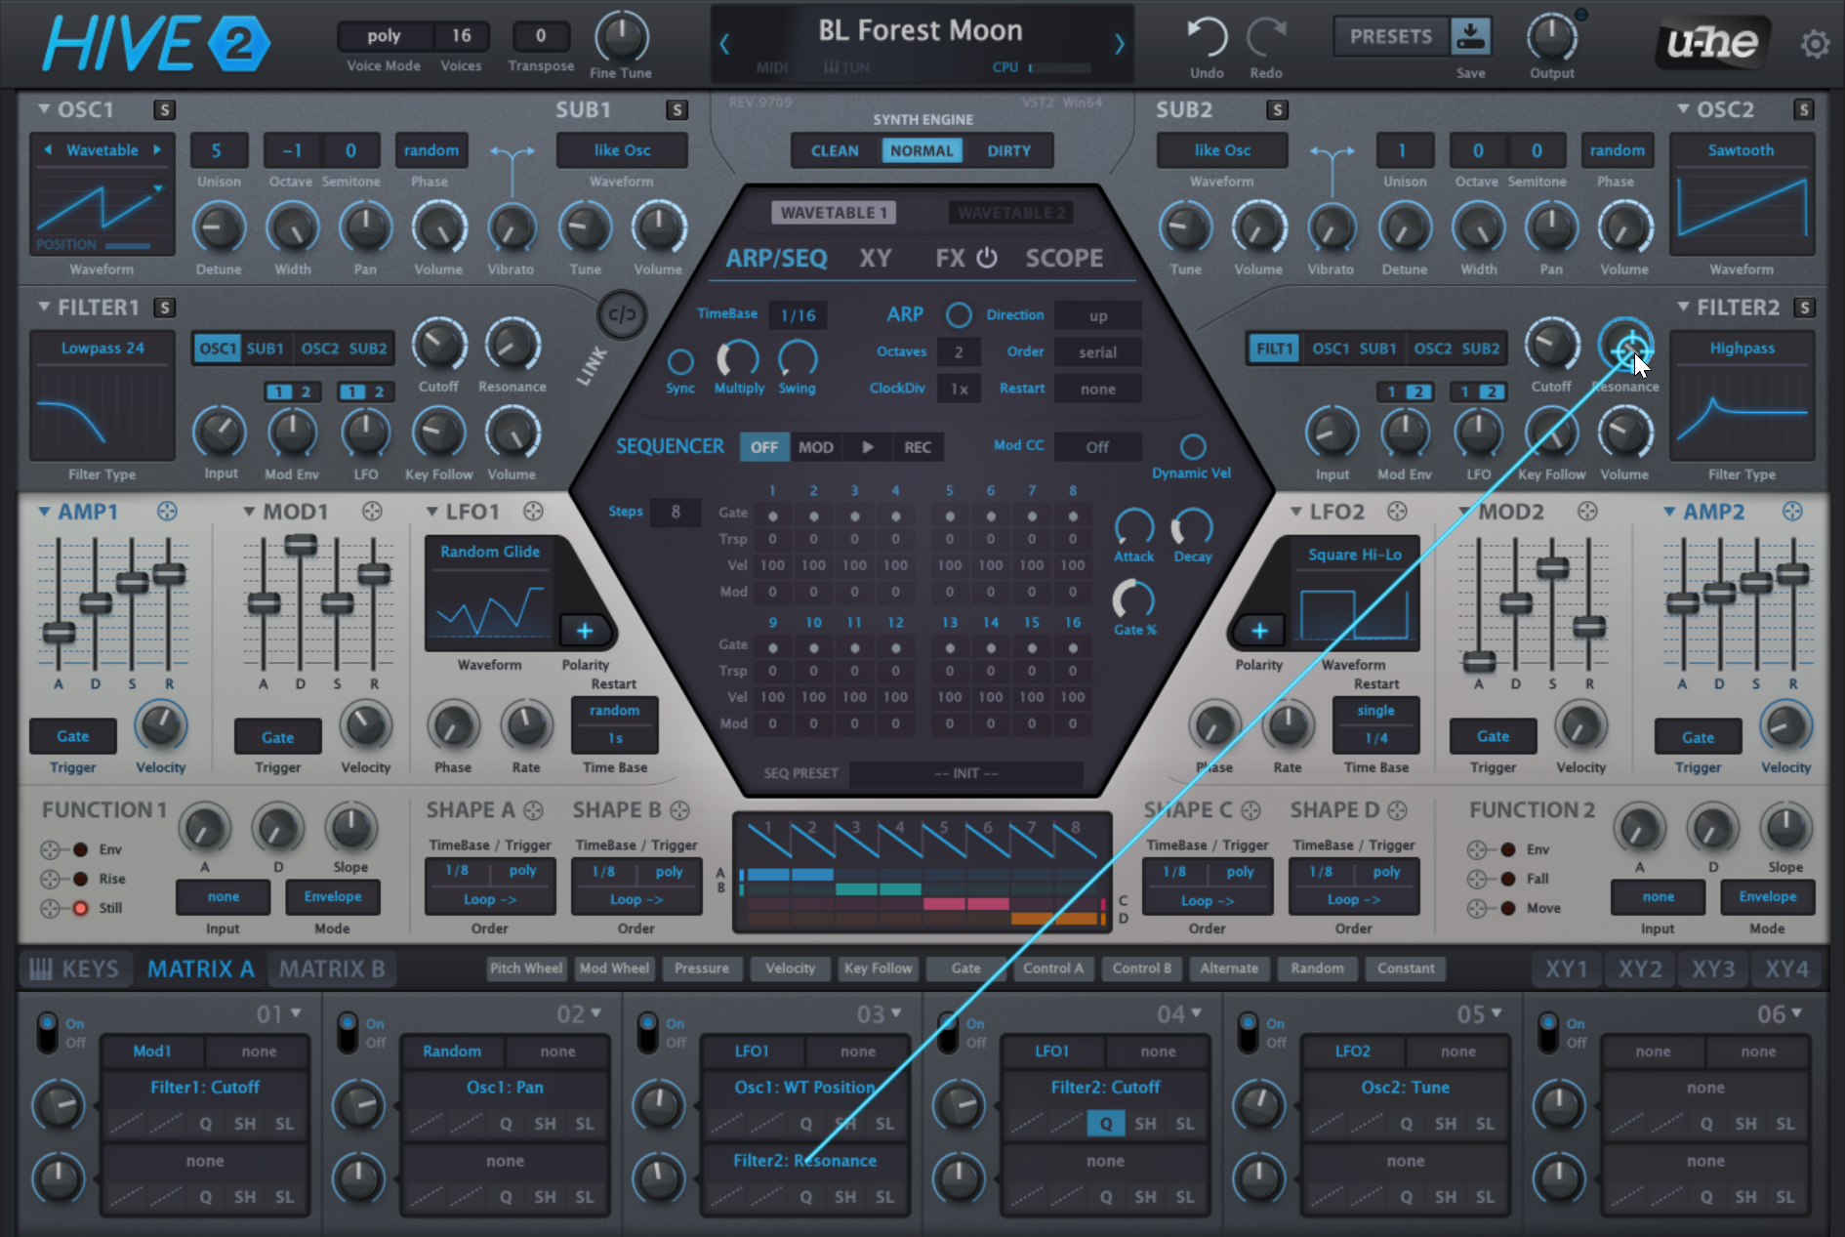Click the Filter LINK routing icon

[x=622, y=314]
